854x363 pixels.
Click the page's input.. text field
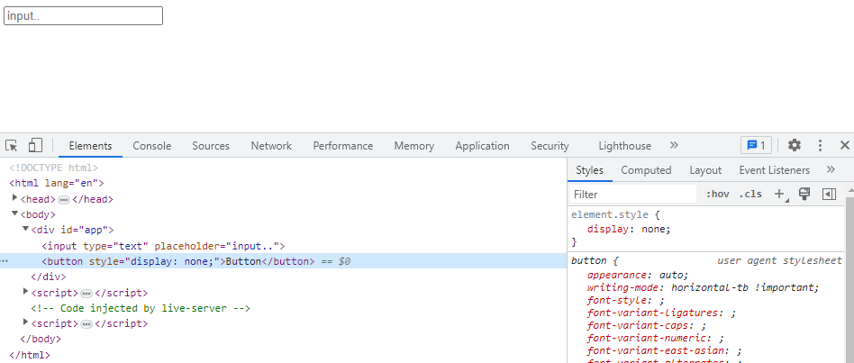tap(84, 16)
